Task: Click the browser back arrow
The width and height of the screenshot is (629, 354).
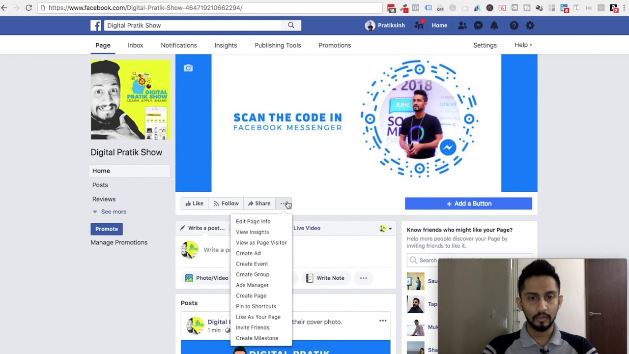Action: coord(4,8)
